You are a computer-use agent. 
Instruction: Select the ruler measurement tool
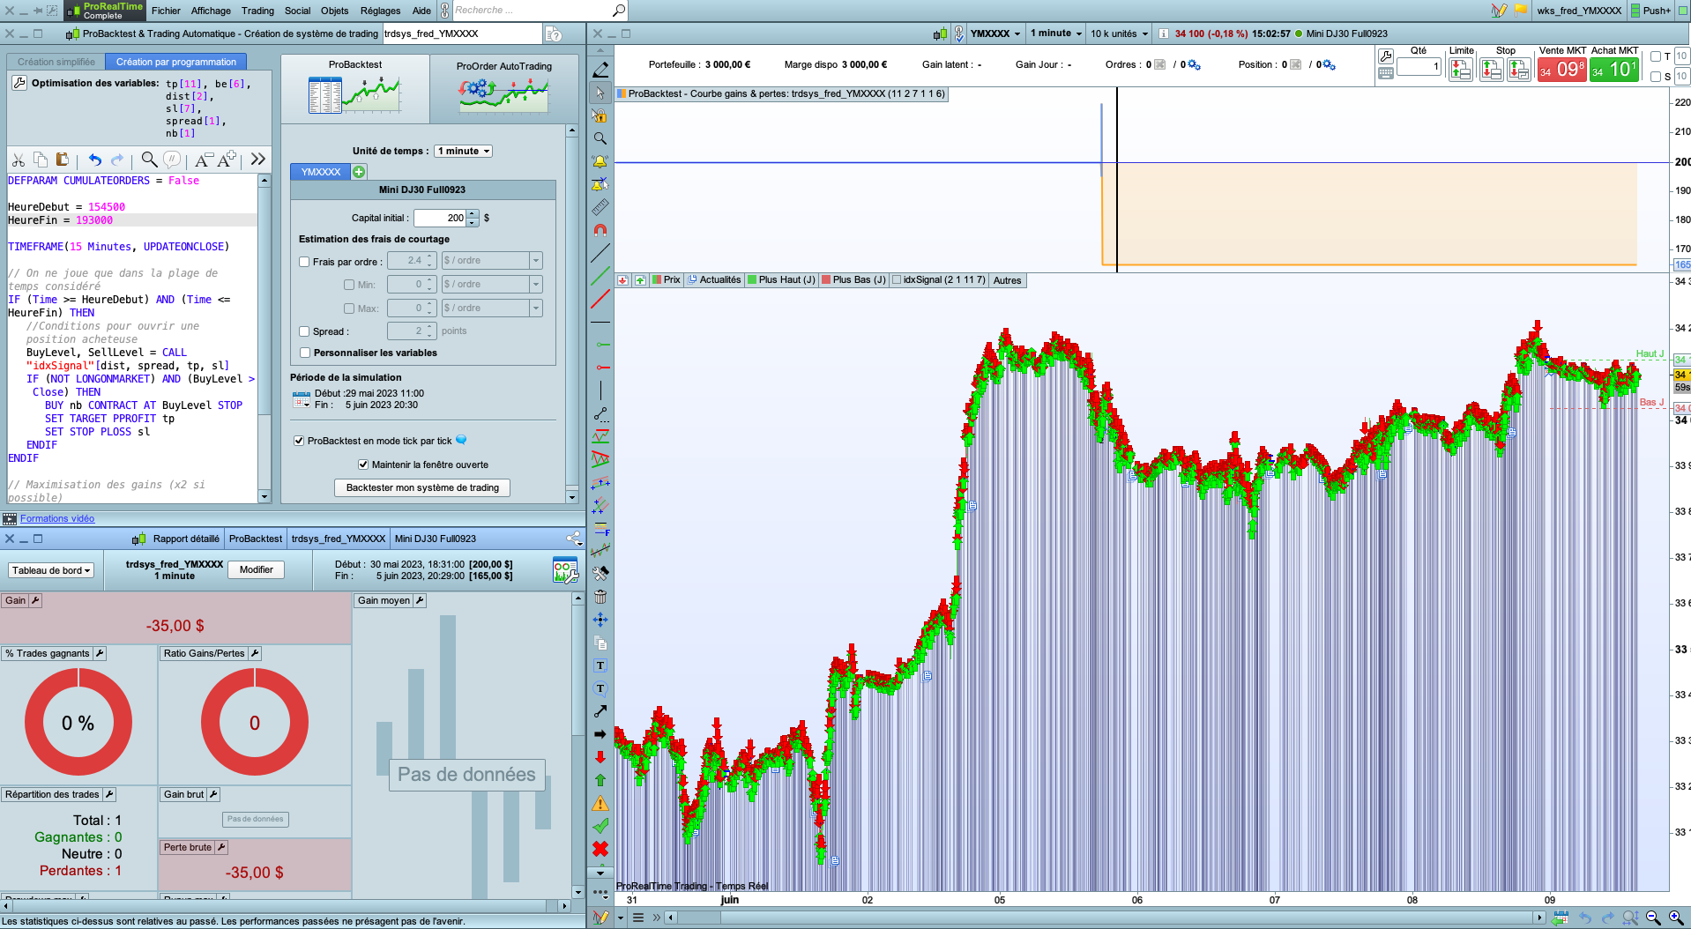point(600,207)
